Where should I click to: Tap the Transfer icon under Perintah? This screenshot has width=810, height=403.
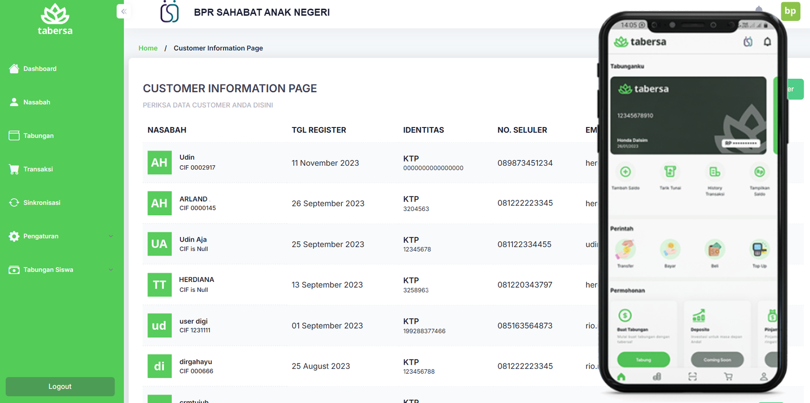coord(625,249)
